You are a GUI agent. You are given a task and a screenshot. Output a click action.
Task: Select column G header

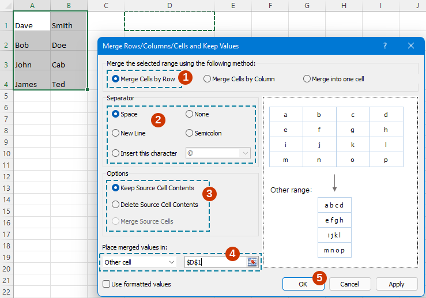[x=307, y=5]
